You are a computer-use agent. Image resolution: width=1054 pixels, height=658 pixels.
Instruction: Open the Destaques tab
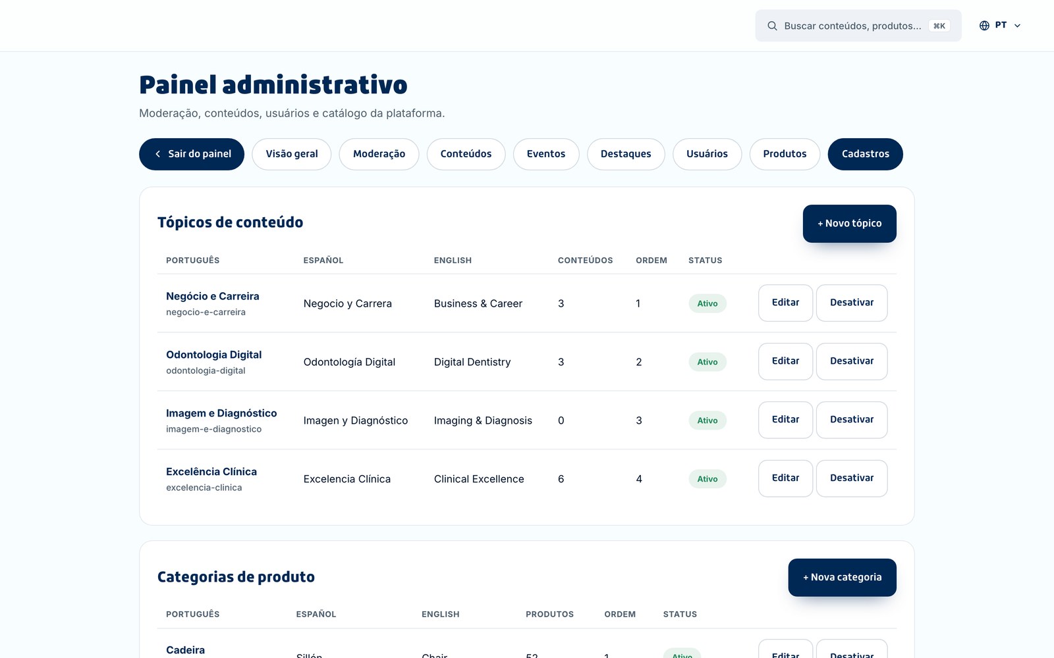[626, 154]
